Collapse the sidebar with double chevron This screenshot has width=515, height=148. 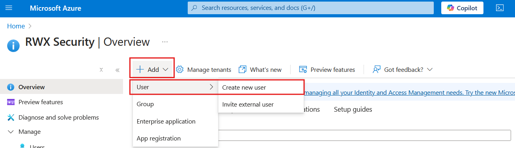pos(117,70)
